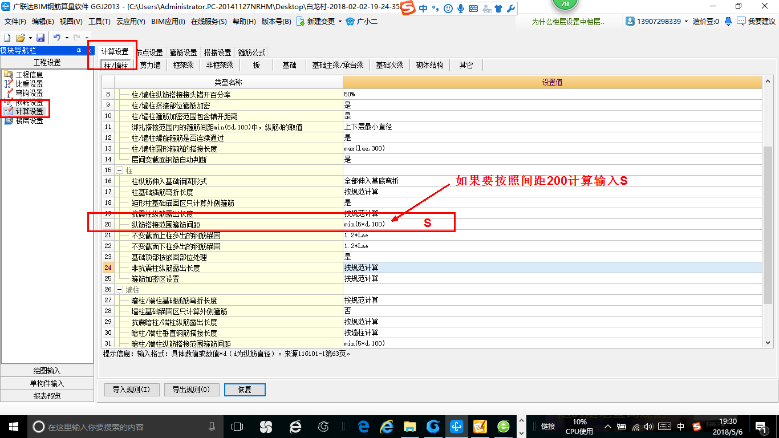Click the Save disk toolbar icon
Screen dimensions: 779x438
coord(40,38)
